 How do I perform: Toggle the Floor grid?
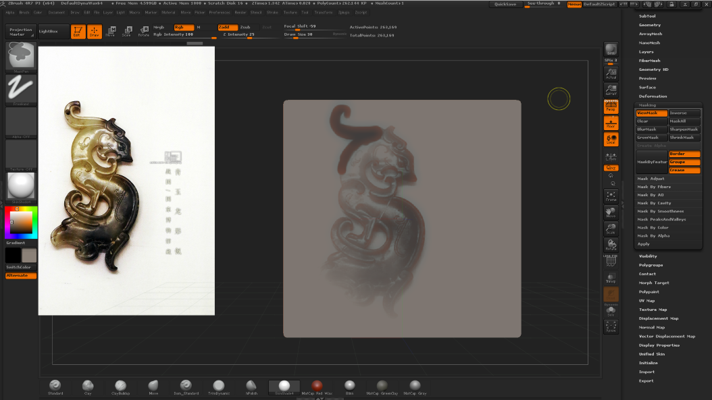point(611,123)
